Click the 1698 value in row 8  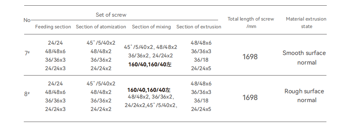(x=250, y=98)
